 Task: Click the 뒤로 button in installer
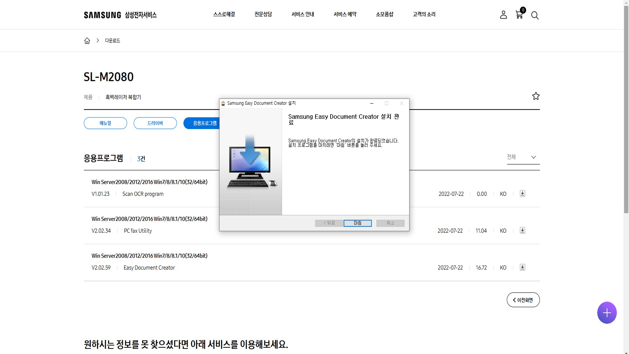[x=329, y=223]
